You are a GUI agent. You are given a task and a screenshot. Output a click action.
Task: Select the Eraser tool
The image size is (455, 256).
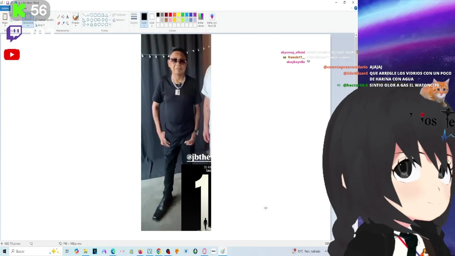[x=59, y=23]
